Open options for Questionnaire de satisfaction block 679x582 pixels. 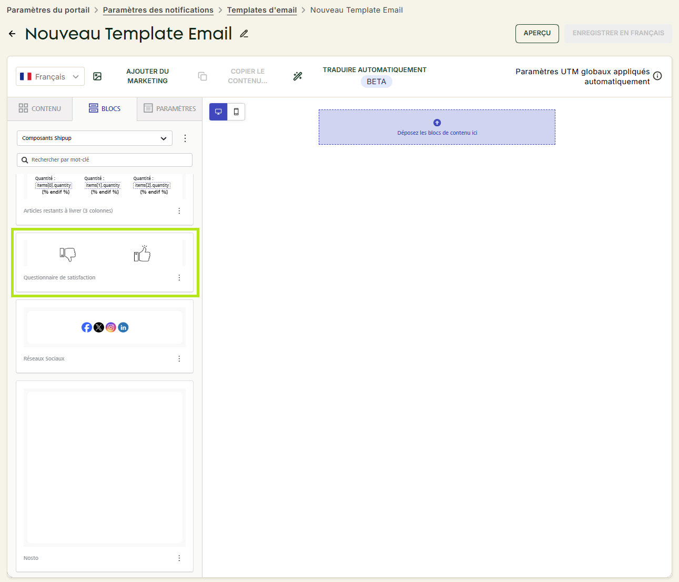[x=179, y=277]
